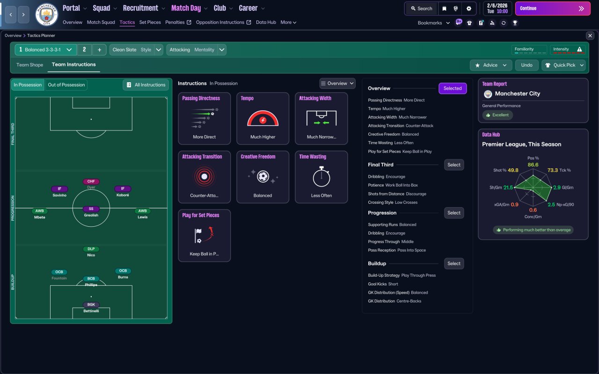
Task: Close the Tactics Planner with the X button
Action: click(x=590, y=36)
